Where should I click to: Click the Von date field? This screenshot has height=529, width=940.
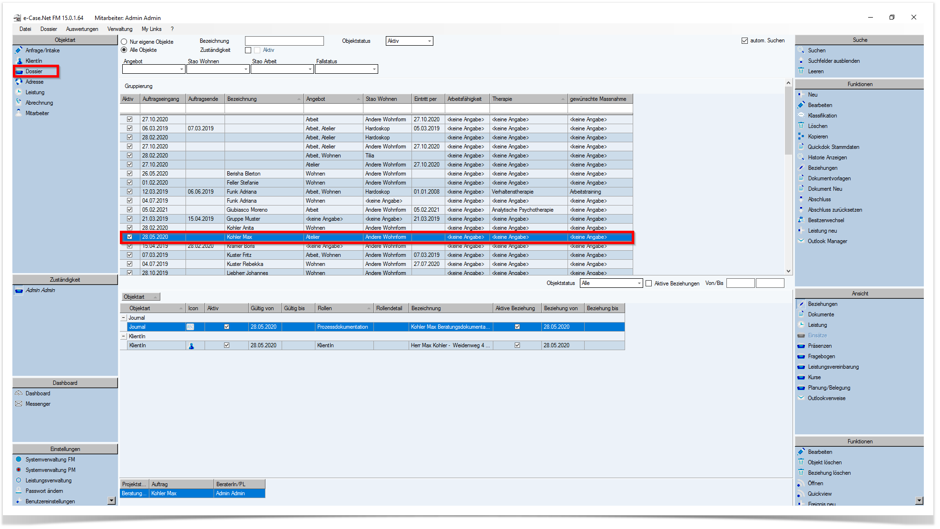(x=741, y=284)
